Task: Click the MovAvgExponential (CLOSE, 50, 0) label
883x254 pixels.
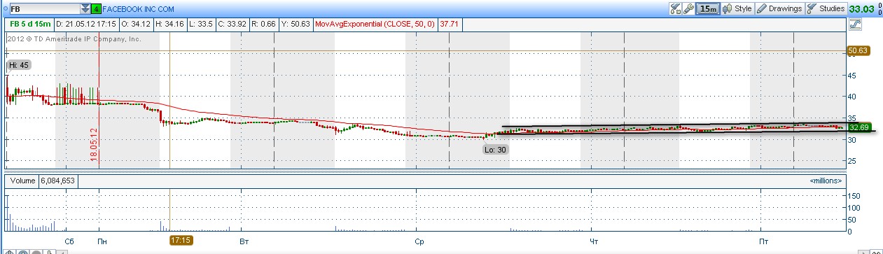Action: [x=375, y=24]
